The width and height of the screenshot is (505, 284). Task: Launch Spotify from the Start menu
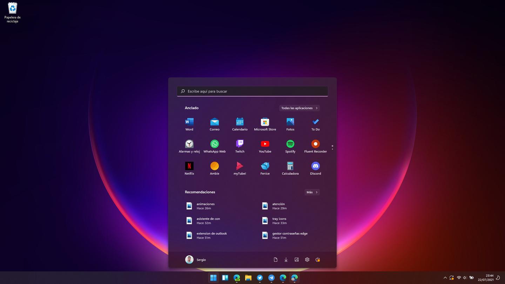[x=290, y=146]
